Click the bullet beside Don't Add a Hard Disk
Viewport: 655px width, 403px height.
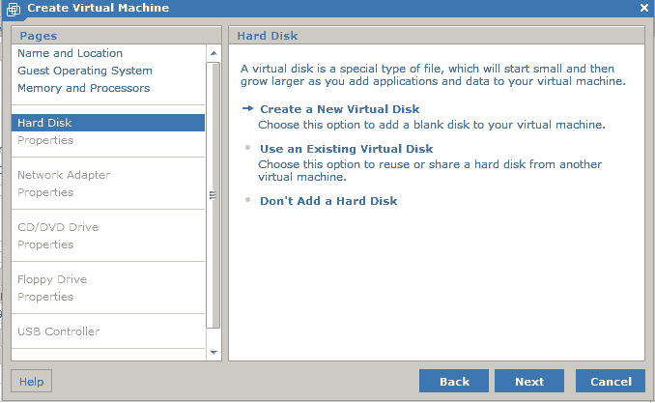click(247, 200)
